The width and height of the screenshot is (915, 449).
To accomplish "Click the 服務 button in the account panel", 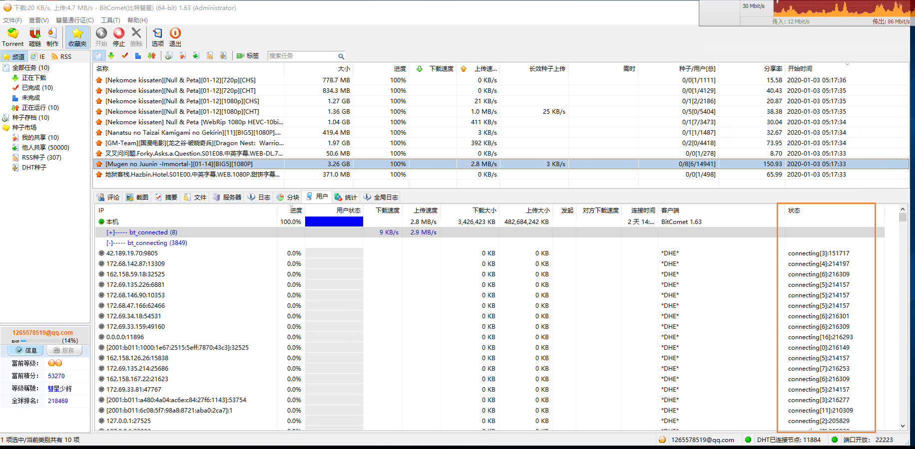I will [64, 351].
